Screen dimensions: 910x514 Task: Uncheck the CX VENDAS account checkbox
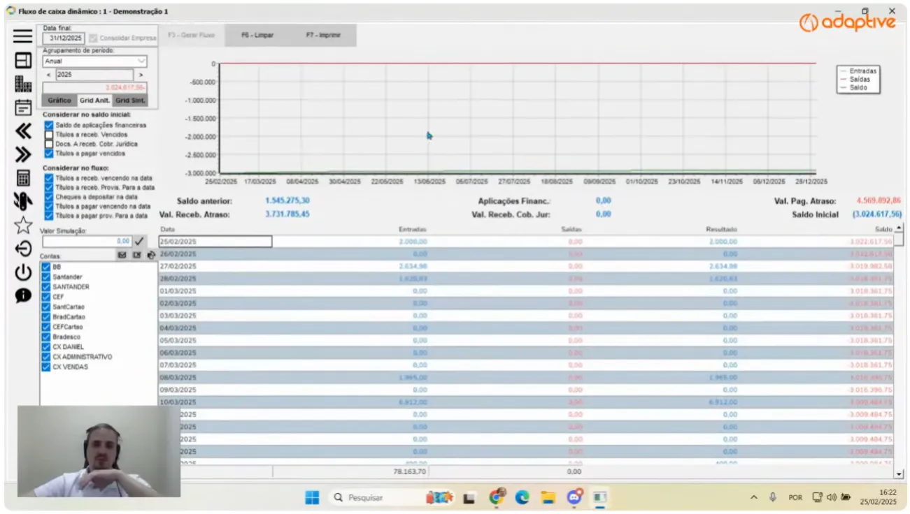[46, 367]
